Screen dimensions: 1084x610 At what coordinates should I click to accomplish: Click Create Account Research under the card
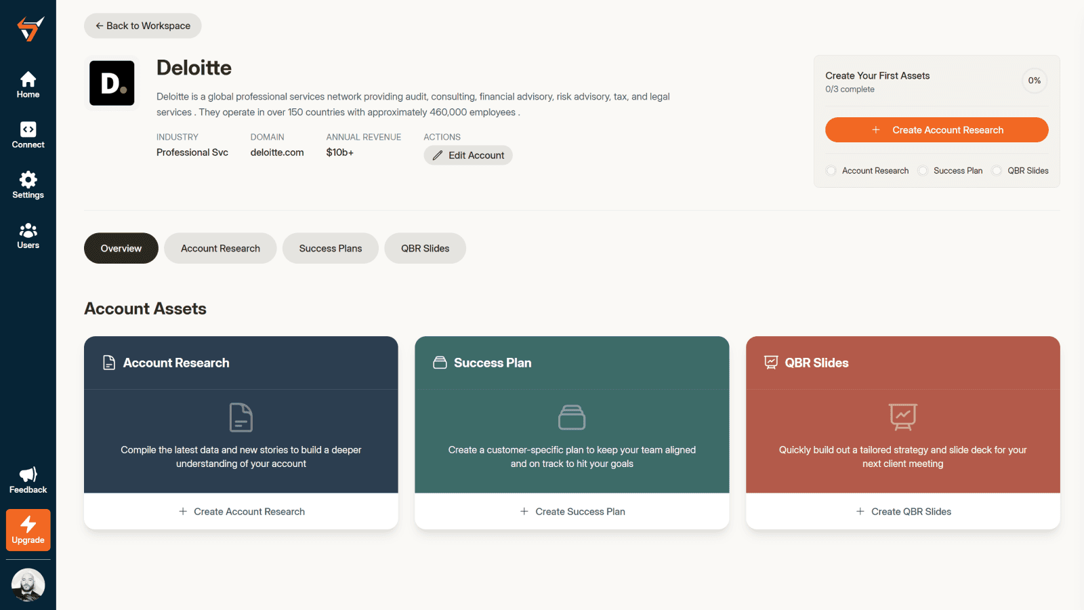click(241, 512)
